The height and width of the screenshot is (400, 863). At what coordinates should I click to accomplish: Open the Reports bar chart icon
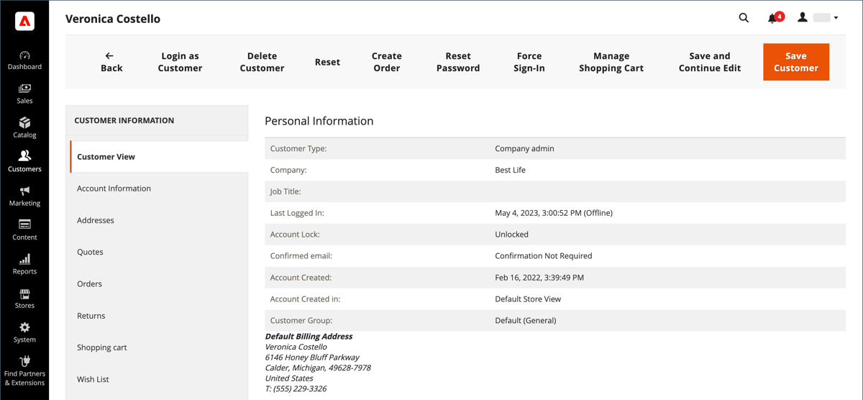[x=24, y=259]
